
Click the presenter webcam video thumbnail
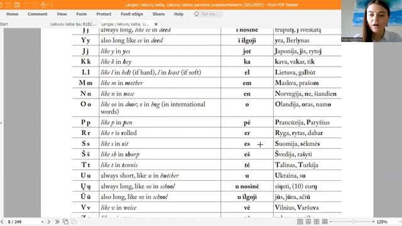pos(371,21)
